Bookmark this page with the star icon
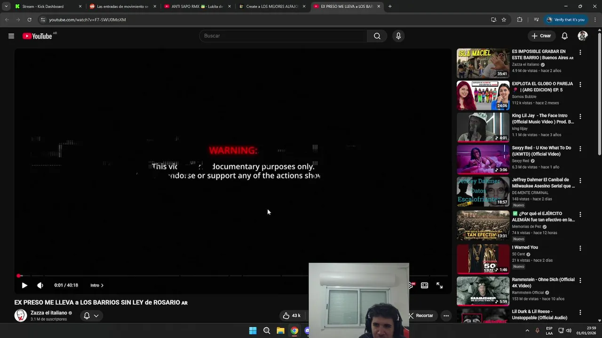Viewport: 602px width, 338px height. tap(504, 20)
